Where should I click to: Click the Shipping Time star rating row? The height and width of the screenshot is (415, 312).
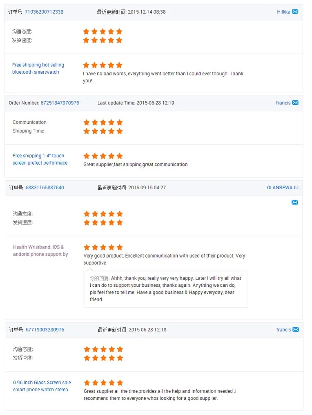coord(103,131)
